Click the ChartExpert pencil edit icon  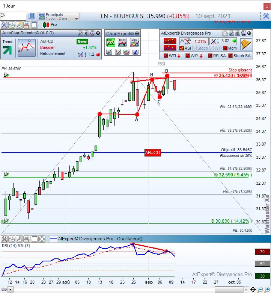tap(118, 52)
